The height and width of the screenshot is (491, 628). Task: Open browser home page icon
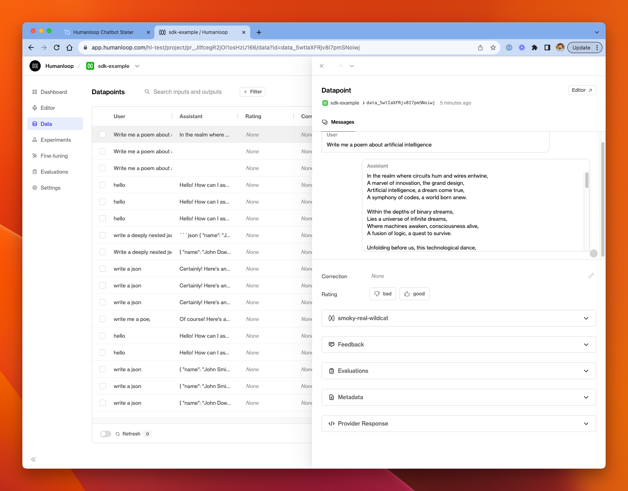click(x=69, y=48)
